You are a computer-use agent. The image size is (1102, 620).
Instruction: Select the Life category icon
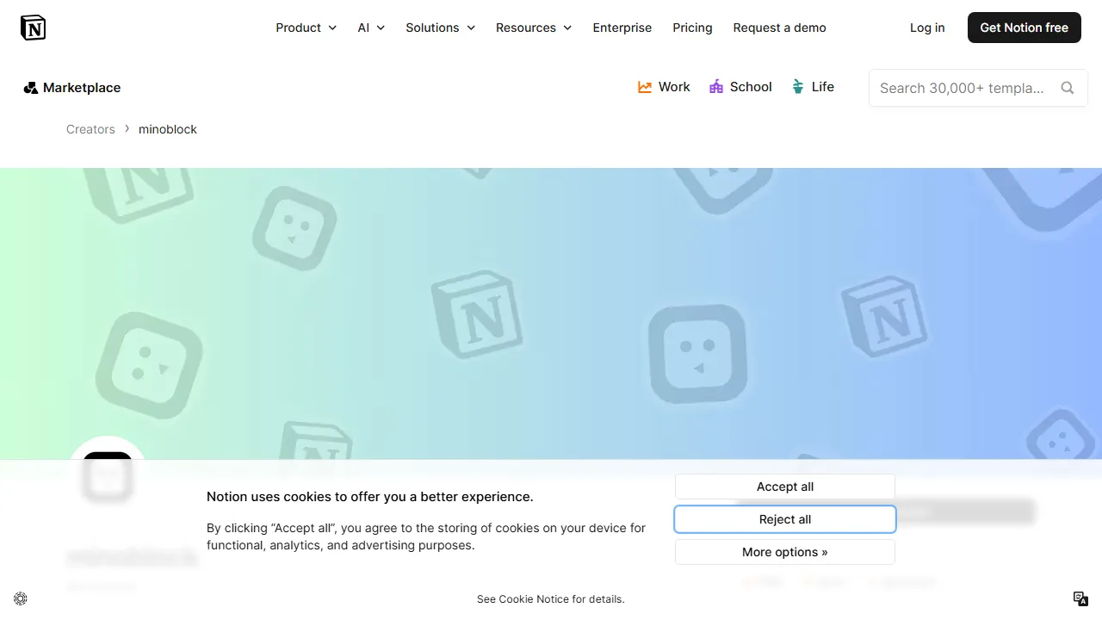(796, 86)
